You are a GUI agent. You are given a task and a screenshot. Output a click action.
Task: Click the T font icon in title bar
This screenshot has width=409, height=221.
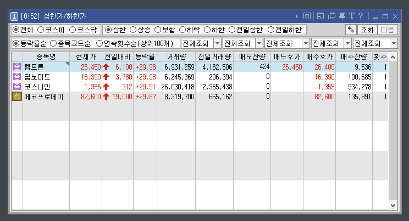[352, 16]
